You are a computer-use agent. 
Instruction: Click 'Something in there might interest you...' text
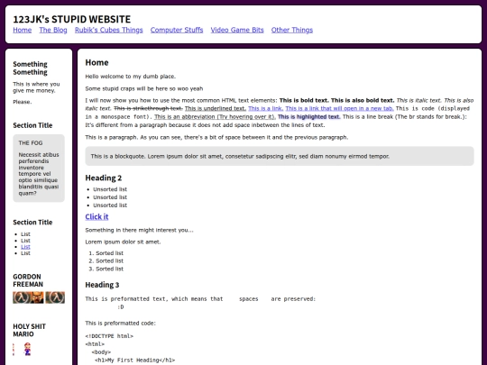[139, 230]
